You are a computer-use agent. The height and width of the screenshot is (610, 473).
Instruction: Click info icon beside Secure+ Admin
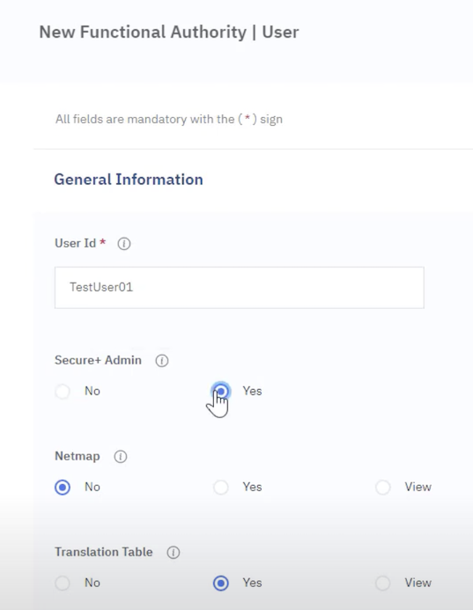162,361
